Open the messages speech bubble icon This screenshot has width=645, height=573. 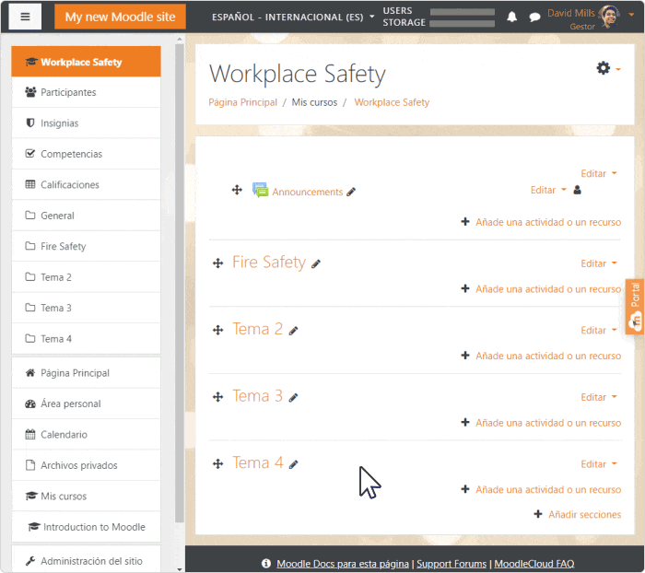pyautogui.click(x=534, y=17)
